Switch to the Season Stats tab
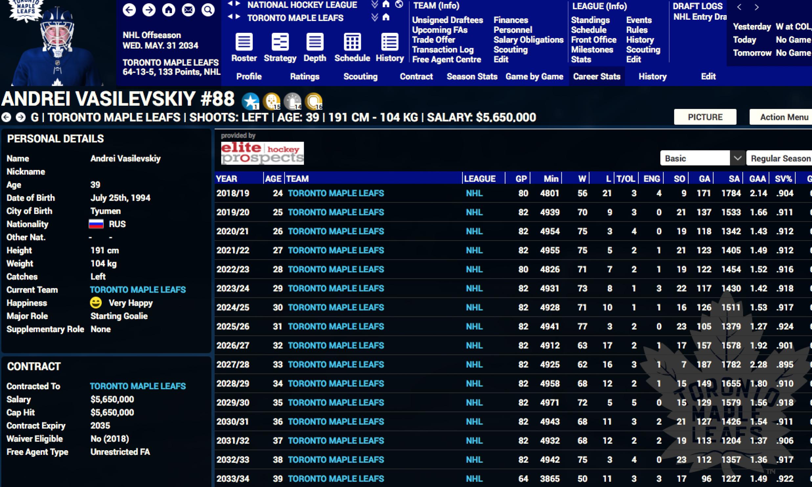Image resolution: width=812 pixels, height=487 pixels. click(472, 77)
